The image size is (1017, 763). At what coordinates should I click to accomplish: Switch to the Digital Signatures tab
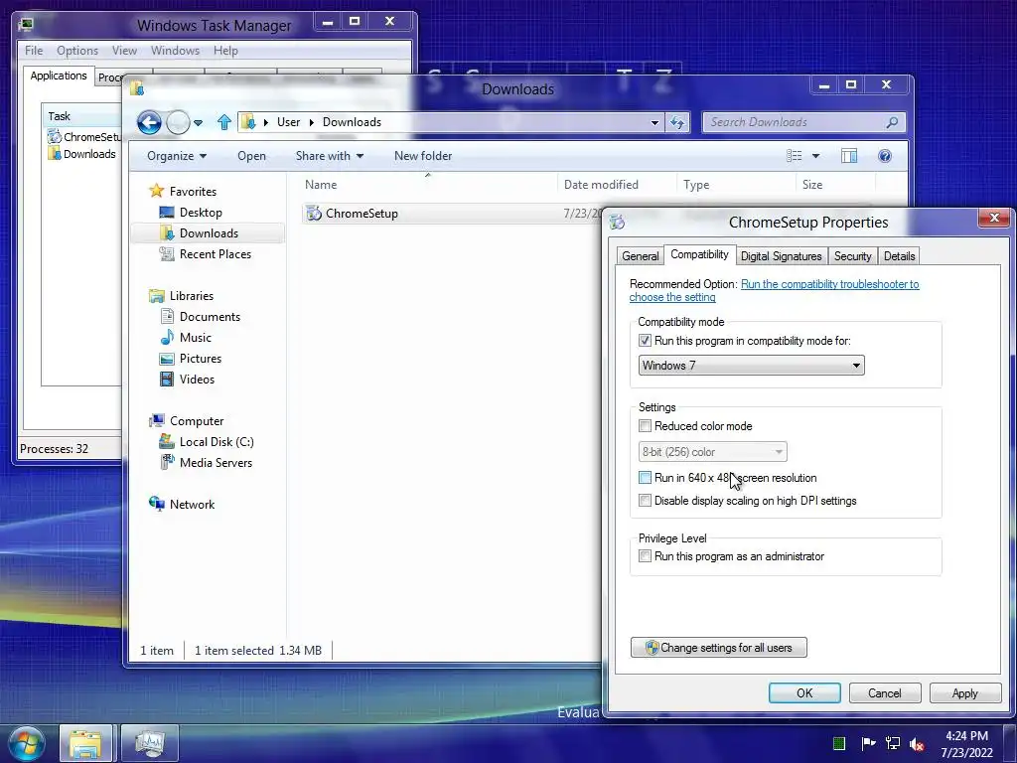[x=781, y=256]
